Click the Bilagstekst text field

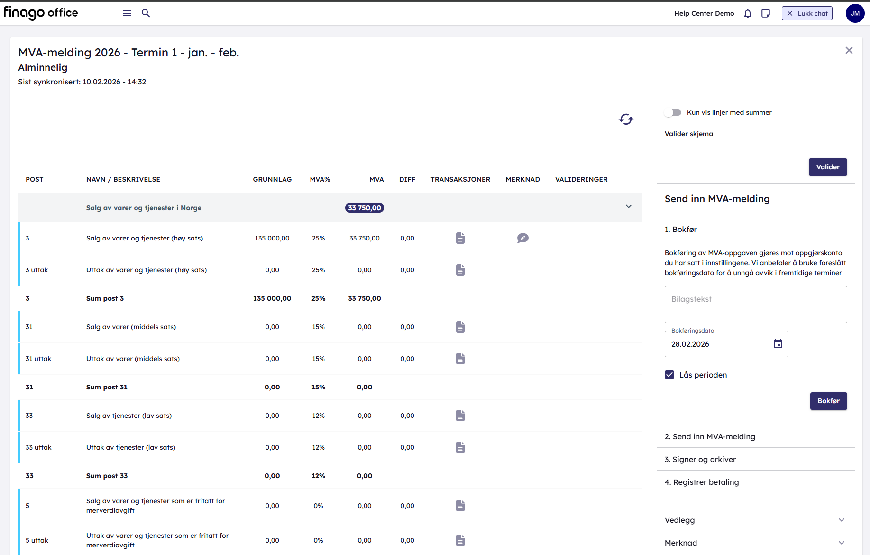point(755,304)
